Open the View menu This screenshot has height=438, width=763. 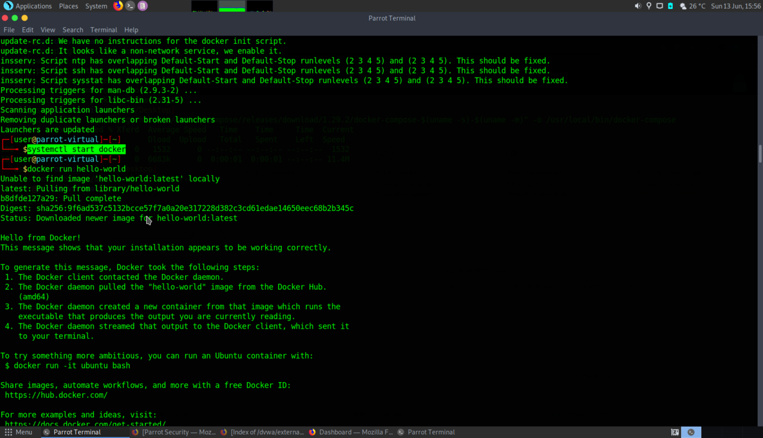[x=48, y=30]
